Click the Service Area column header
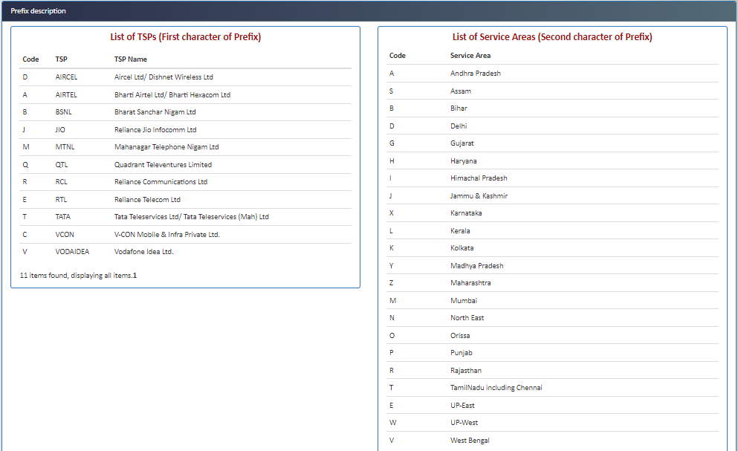Screen dimensions: 738x451 click(x=470, y=56)
